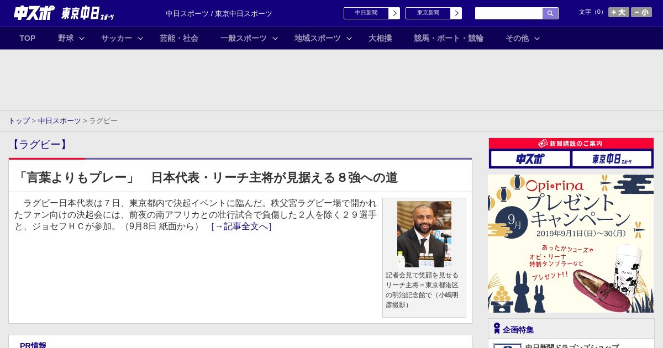The image size is (663, 348).
Task: Open 大相撲 in the navigation bar
Action: (380, 38)
